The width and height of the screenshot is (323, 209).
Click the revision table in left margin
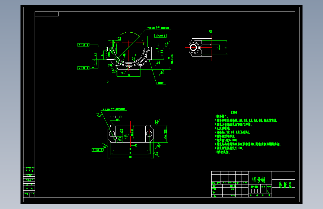[x=29, y=182]
